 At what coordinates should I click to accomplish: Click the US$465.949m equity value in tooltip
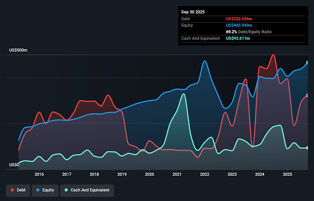[x=239, y=25]
